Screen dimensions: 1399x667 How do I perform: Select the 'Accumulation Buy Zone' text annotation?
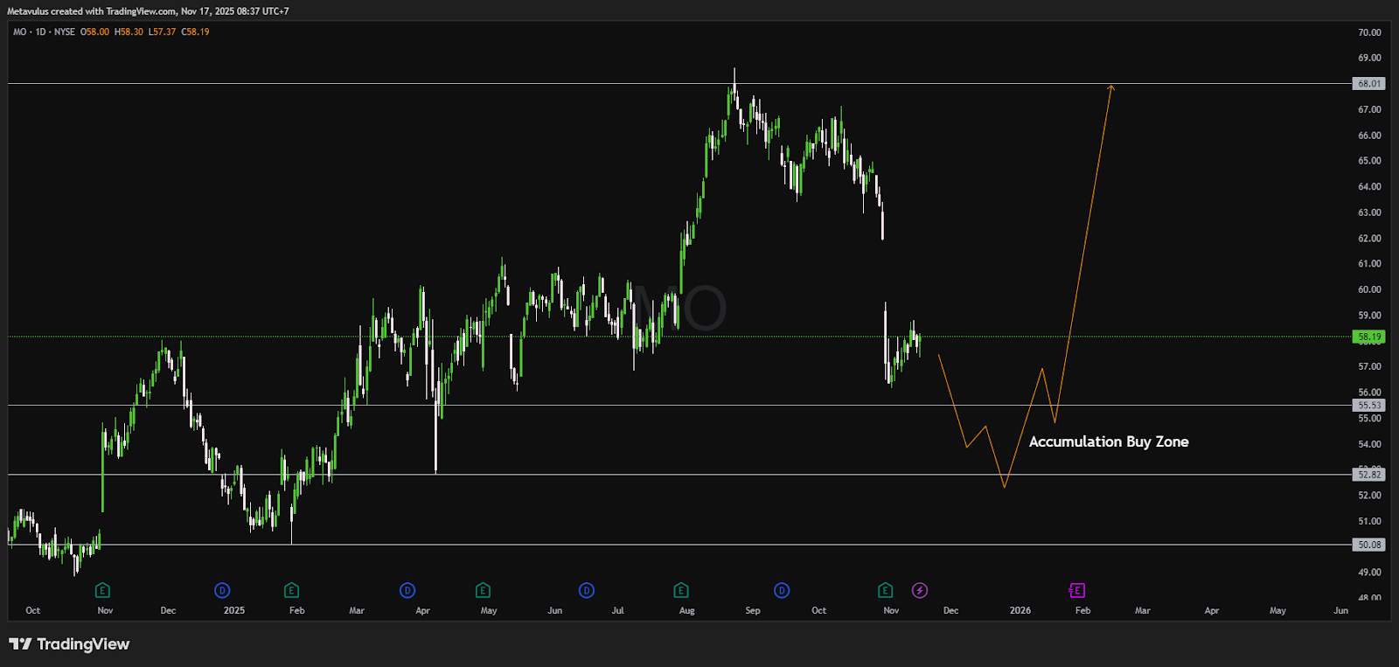[1108, 442]
